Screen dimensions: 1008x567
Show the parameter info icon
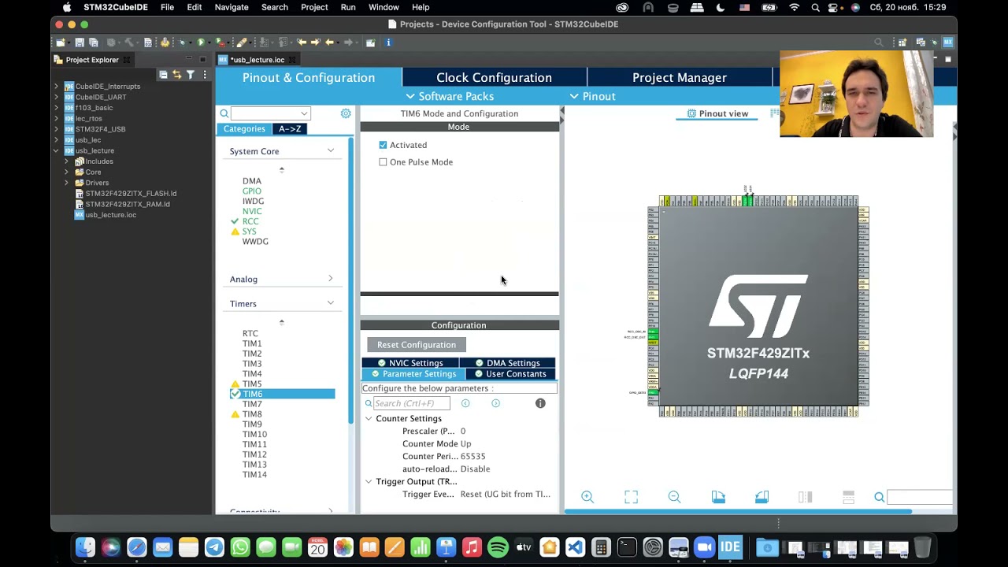pyautogui.click(x=540, y=403)
